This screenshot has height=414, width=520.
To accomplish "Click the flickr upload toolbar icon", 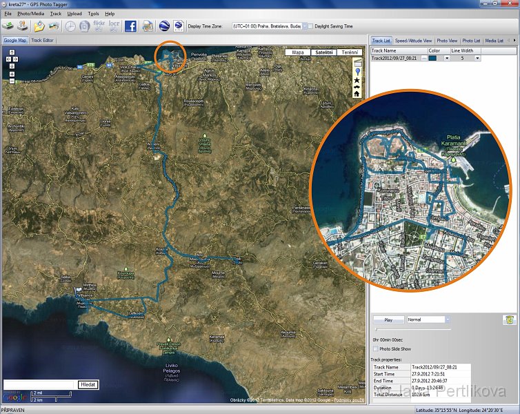I will coord(99,26).
